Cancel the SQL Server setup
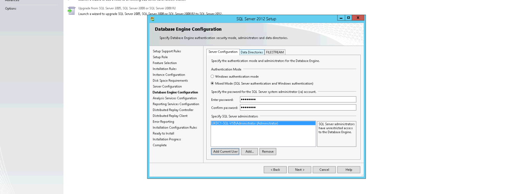Image resolution: width=512 pixels, height=194 pixels. coord(324,170)
